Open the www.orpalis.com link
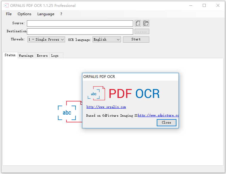The height and width of the screenshot is (174, 226). (106, 107)
